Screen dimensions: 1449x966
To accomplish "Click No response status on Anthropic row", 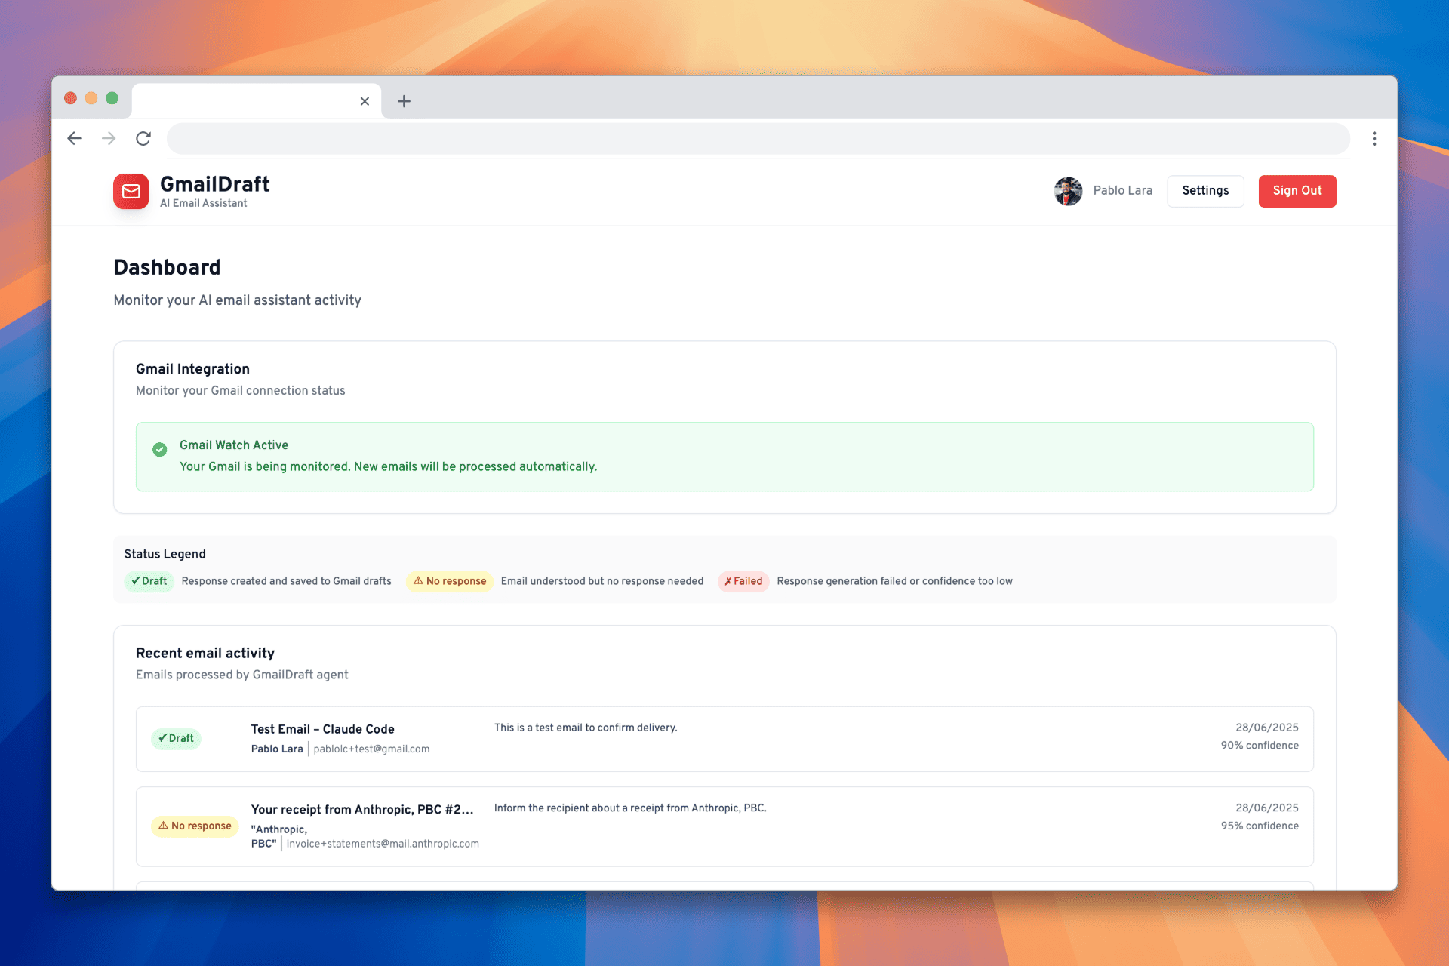I will [195, 826].
